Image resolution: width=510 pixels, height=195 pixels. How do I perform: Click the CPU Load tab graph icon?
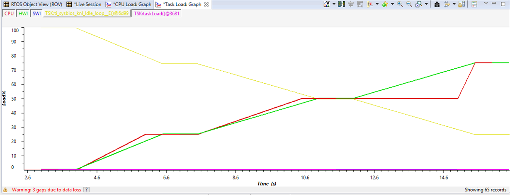[108, 4]
